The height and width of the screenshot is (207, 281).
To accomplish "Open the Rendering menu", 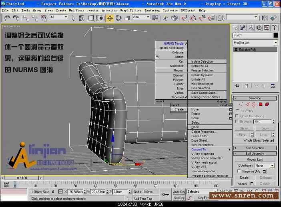I will 152,10.
